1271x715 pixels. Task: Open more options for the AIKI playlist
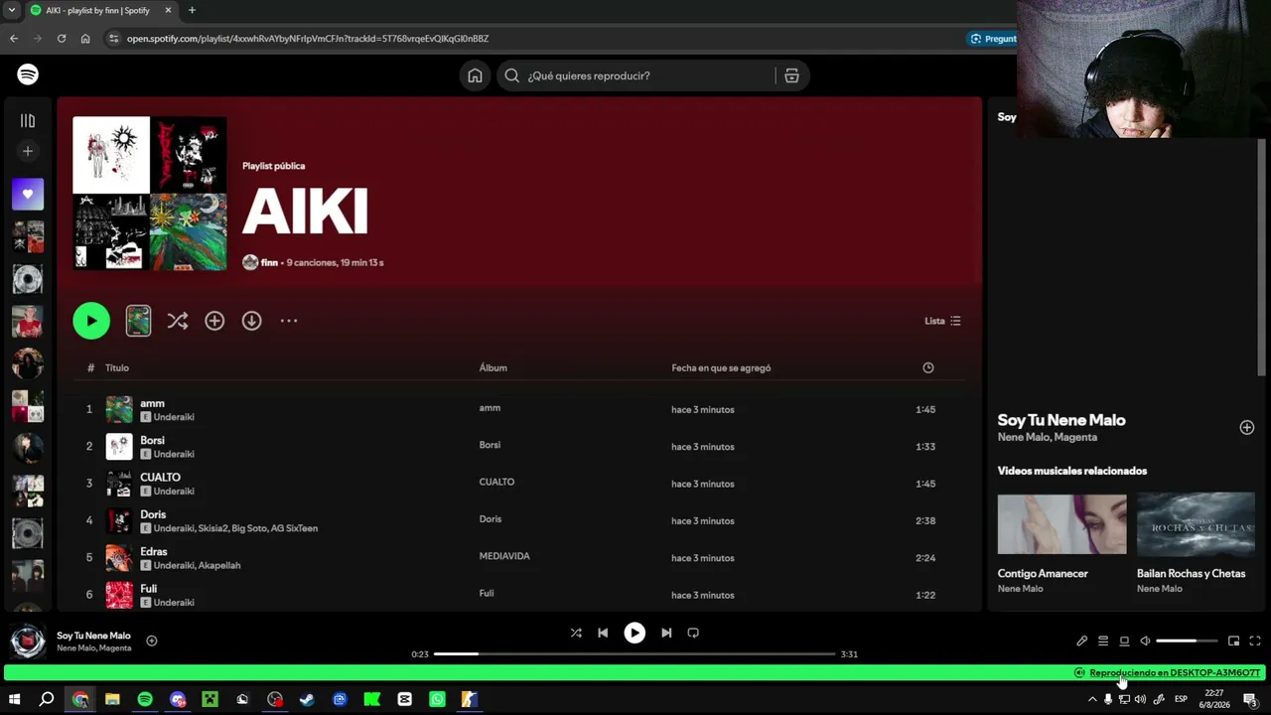289,321
